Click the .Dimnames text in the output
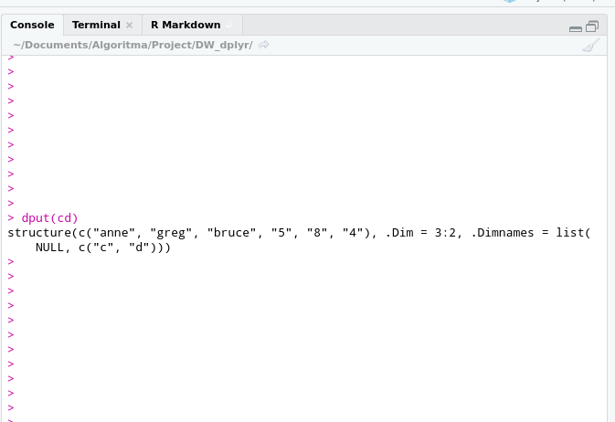 click(x=506, y=232)
